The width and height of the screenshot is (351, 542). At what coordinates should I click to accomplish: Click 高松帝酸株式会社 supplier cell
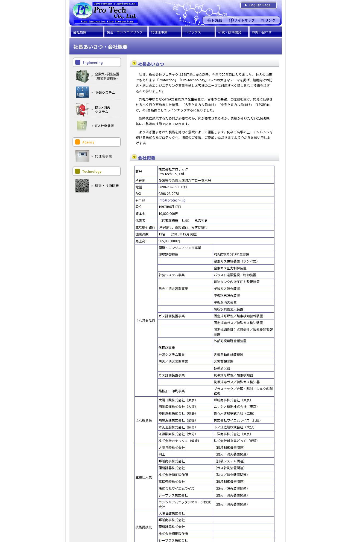point(185,482)
